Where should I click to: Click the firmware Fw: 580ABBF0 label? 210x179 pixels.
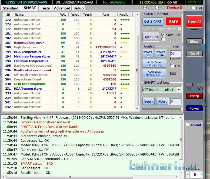click(114, 2)
